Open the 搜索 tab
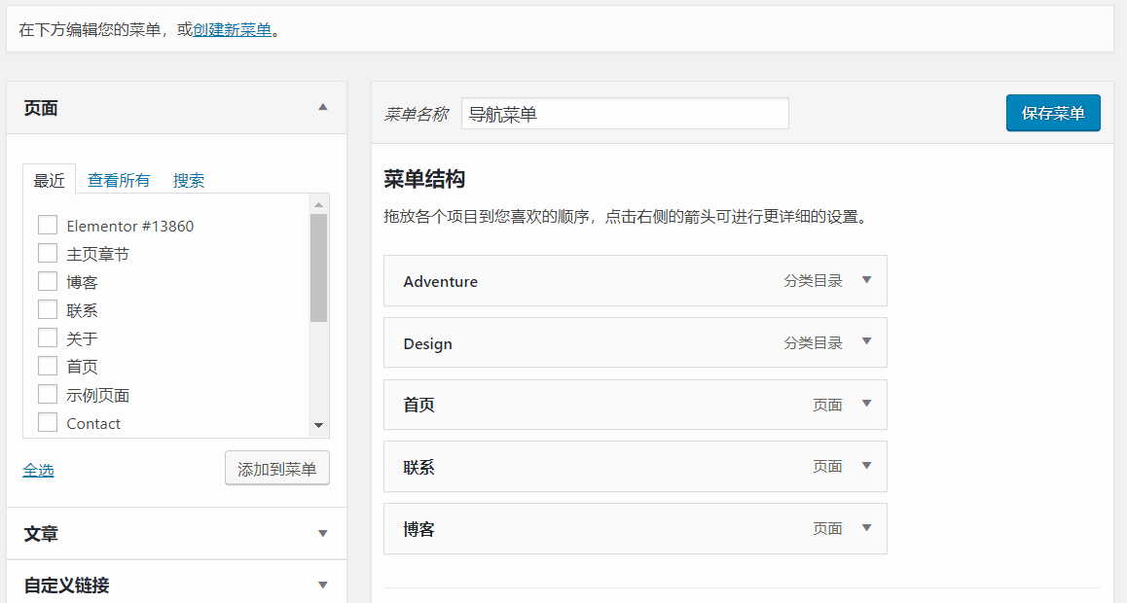The width and height of the screenshot is (1127, 603). [189, 179]
